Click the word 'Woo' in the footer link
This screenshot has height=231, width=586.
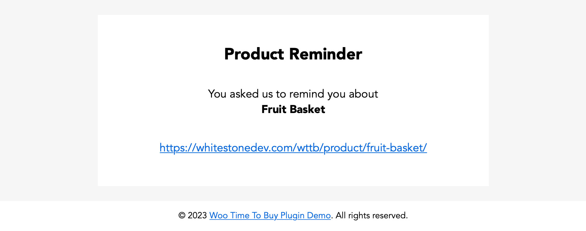(219, 216)
